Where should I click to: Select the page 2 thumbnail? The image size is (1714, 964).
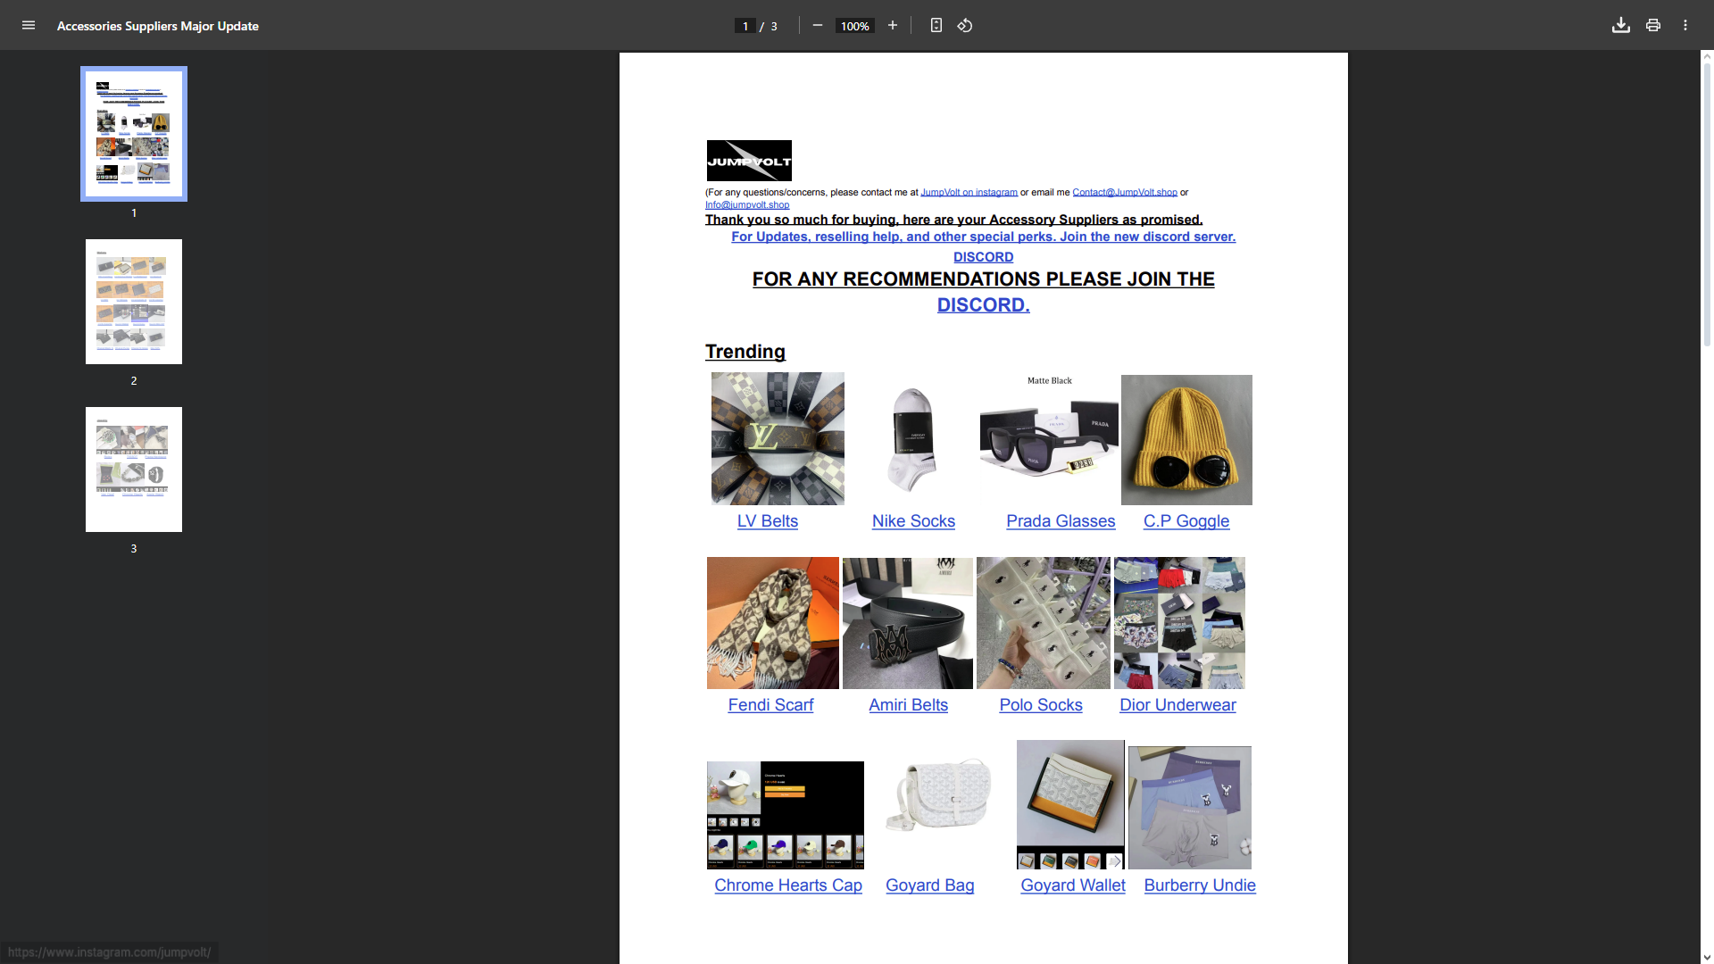[134, 302]
